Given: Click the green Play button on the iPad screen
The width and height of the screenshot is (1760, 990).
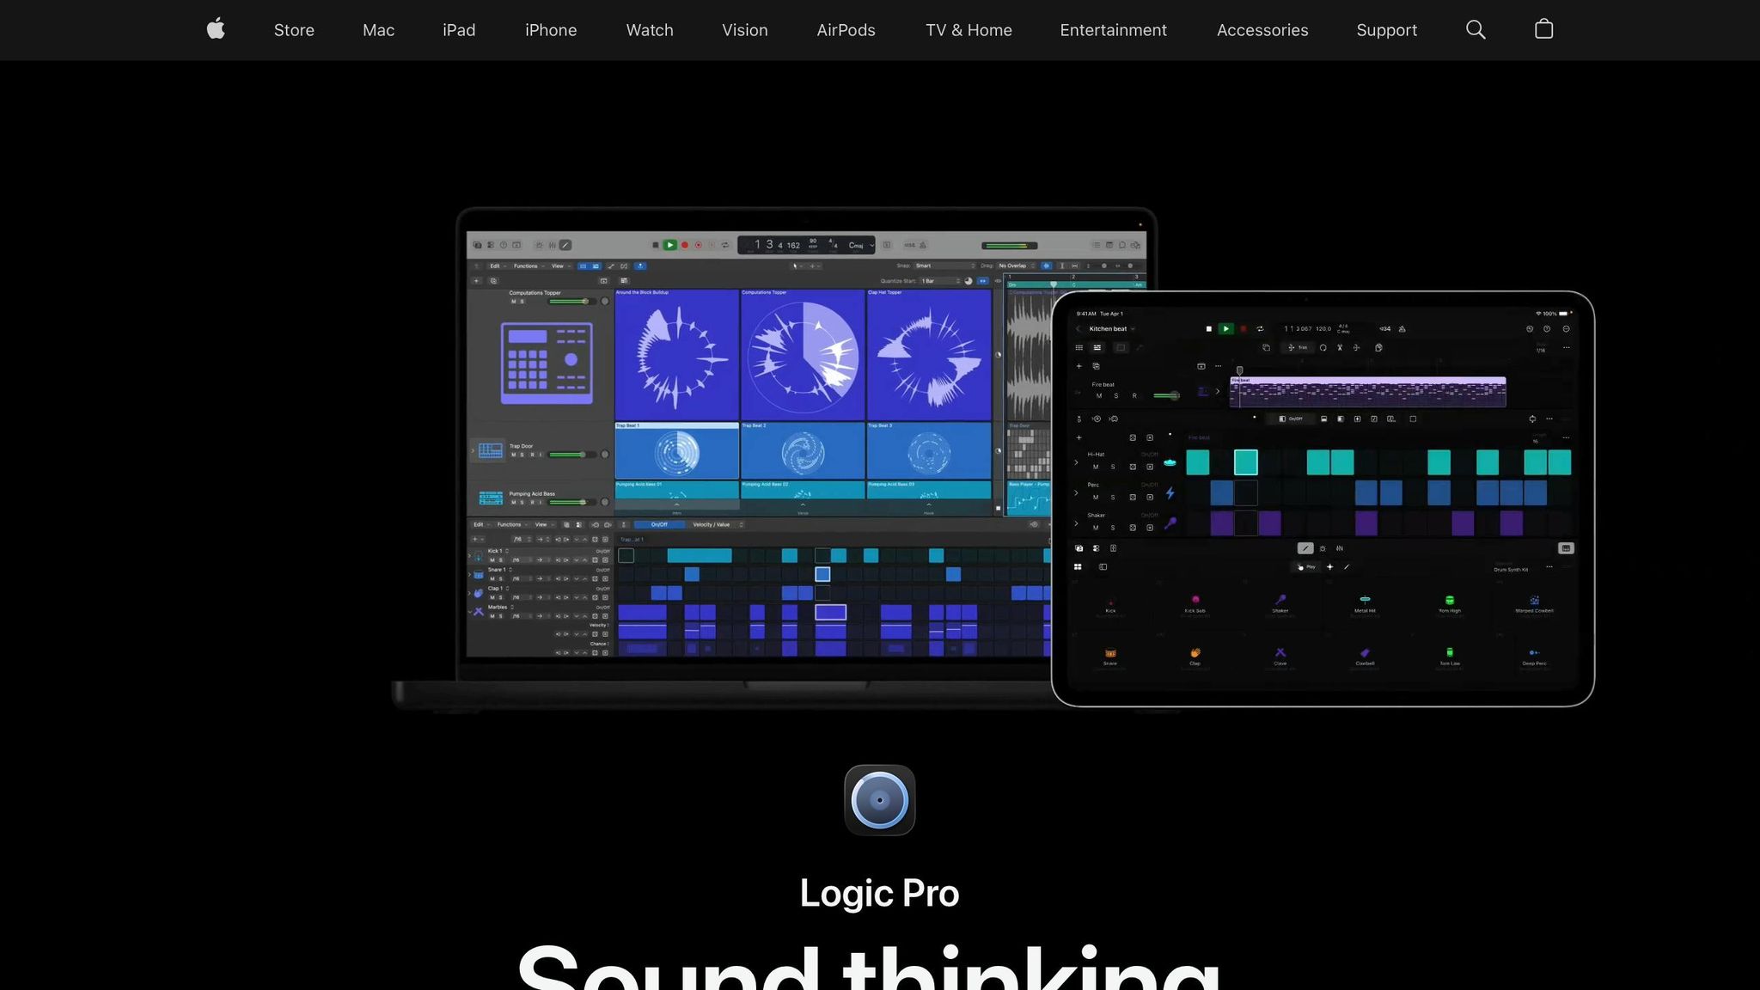Looking at the screenshot, I should (x=1226, y=329).
